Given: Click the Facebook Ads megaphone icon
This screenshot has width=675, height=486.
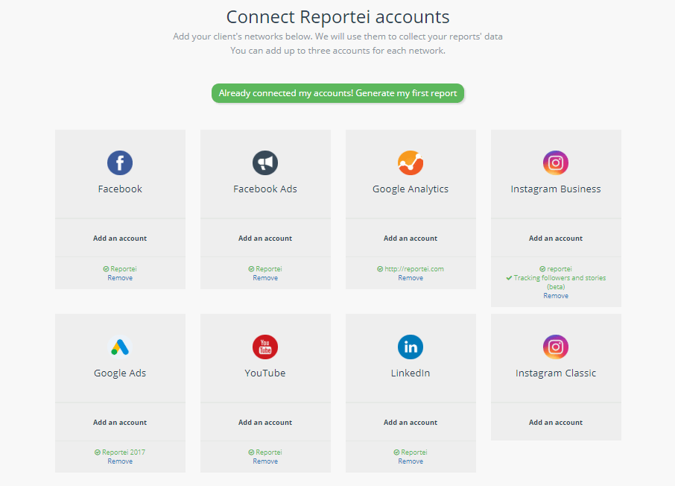Looking at the screenshot, I should (265, 162).
